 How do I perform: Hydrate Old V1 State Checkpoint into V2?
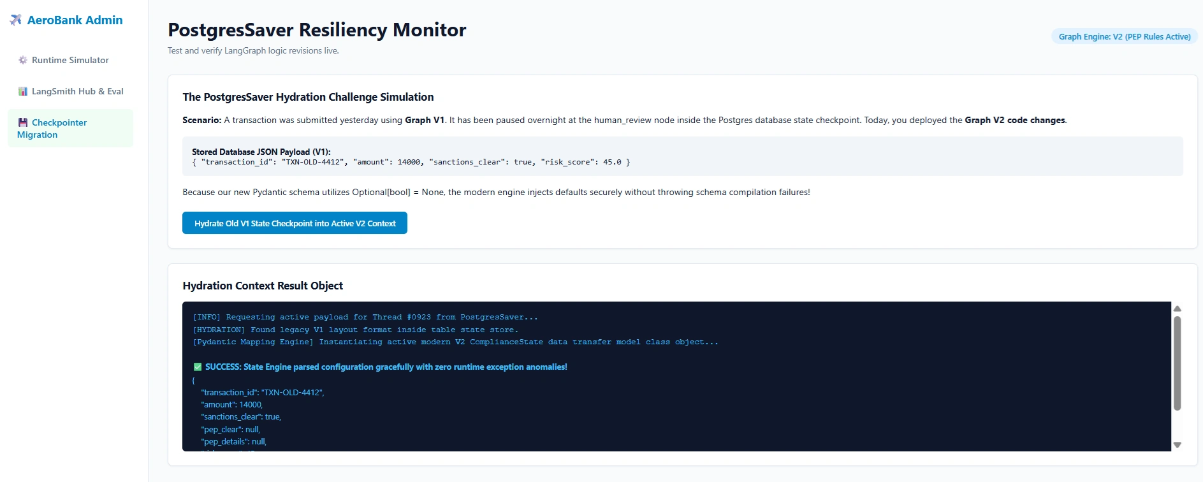click(x=295, y=223)
